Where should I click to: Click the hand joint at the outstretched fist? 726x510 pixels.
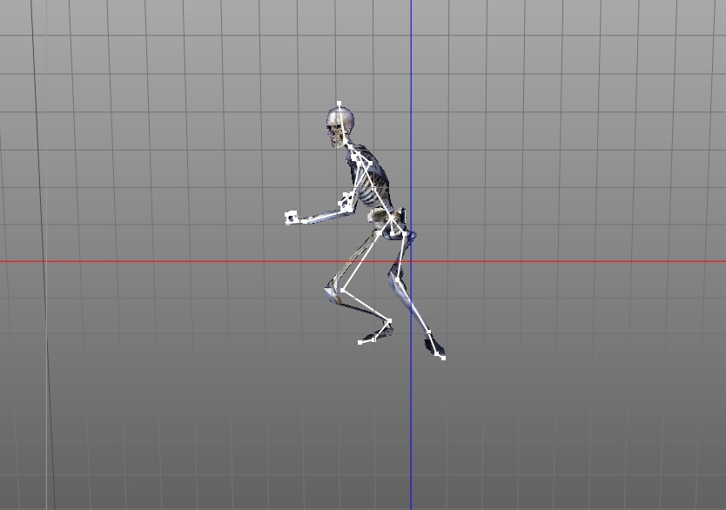[291, 218]
